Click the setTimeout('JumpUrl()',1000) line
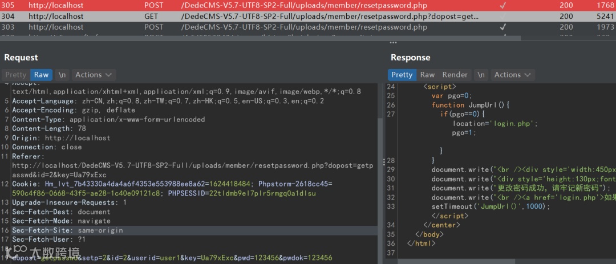The image size is (616, 264). [x=491, y=206]
